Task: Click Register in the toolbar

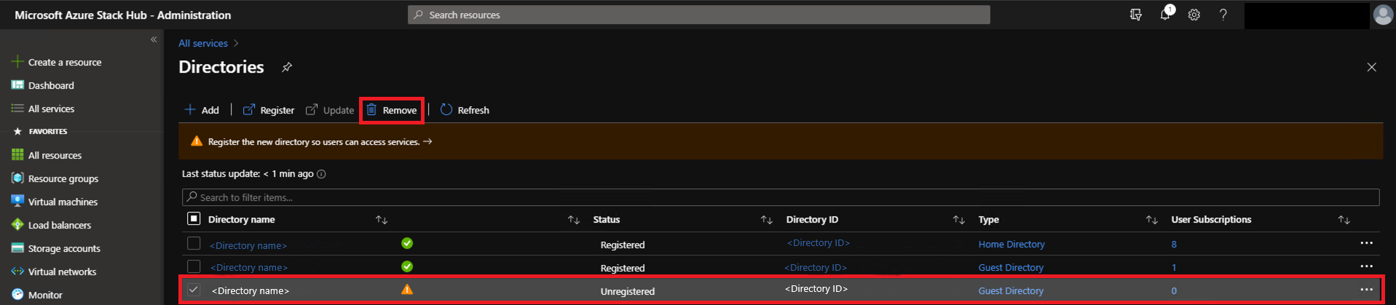Action: coord(269,110)
